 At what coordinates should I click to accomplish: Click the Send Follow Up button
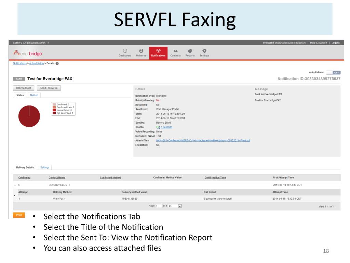point(49,88)
